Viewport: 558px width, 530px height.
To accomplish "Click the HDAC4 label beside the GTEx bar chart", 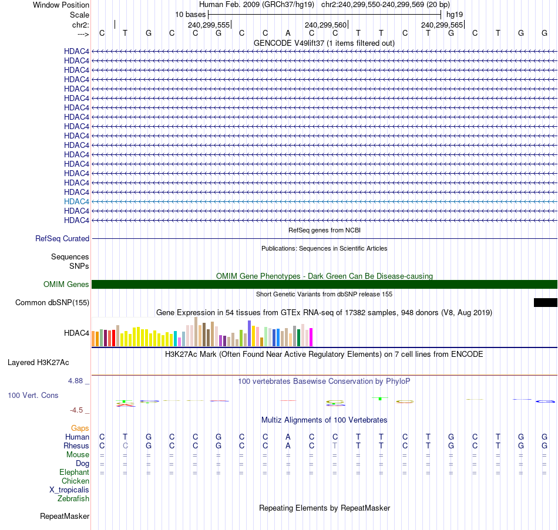I will tap(76, 333).
